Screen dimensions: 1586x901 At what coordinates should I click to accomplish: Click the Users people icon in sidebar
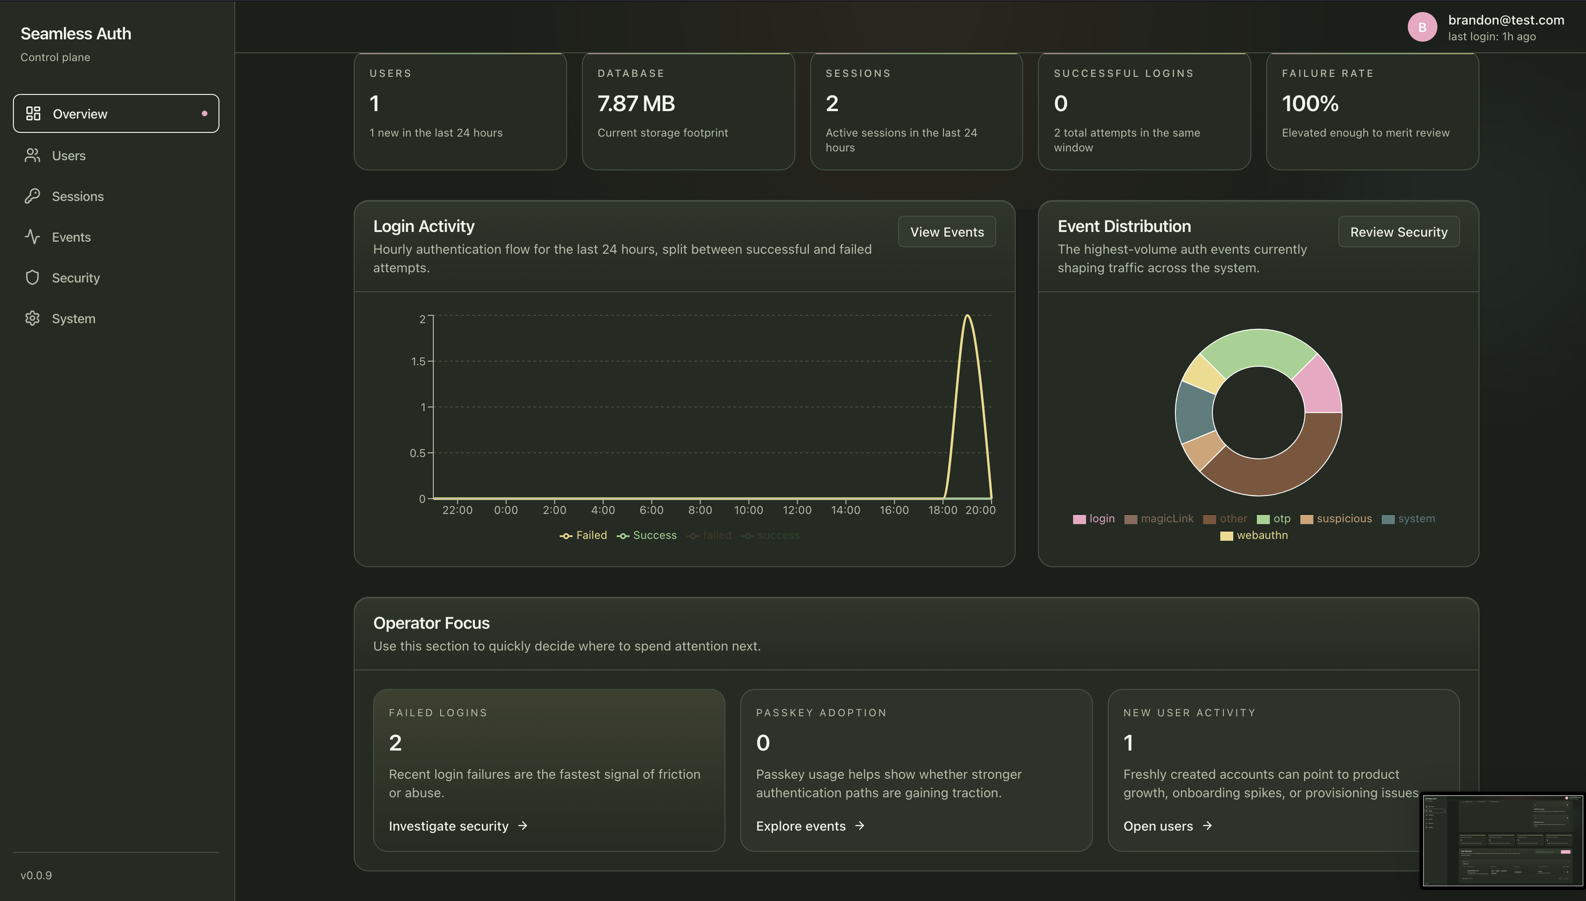pos(32,155)
